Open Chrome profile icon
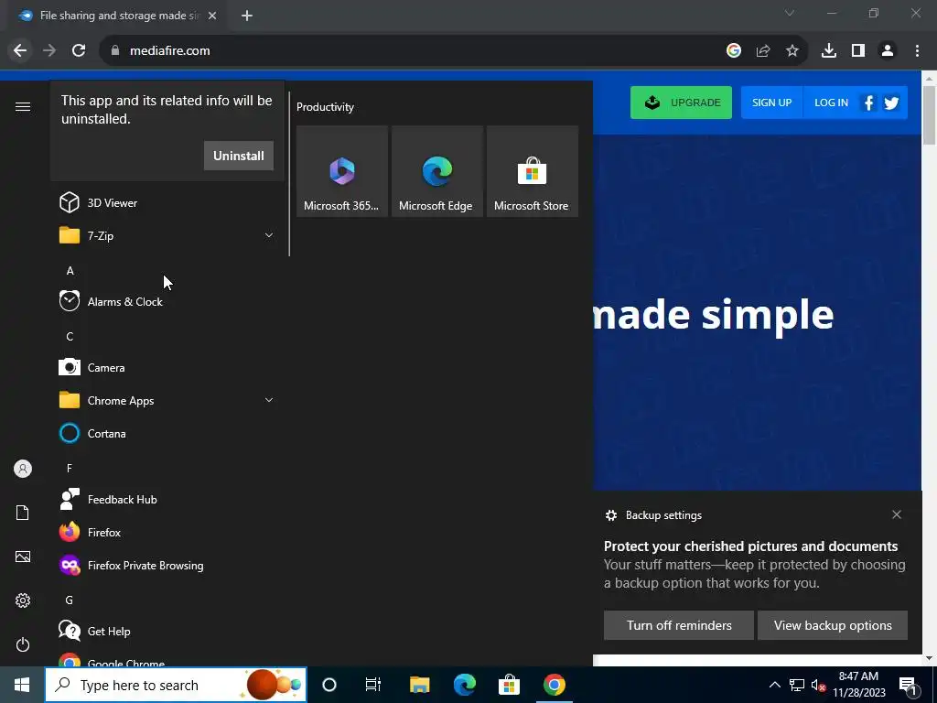 (x=888, y=50)
